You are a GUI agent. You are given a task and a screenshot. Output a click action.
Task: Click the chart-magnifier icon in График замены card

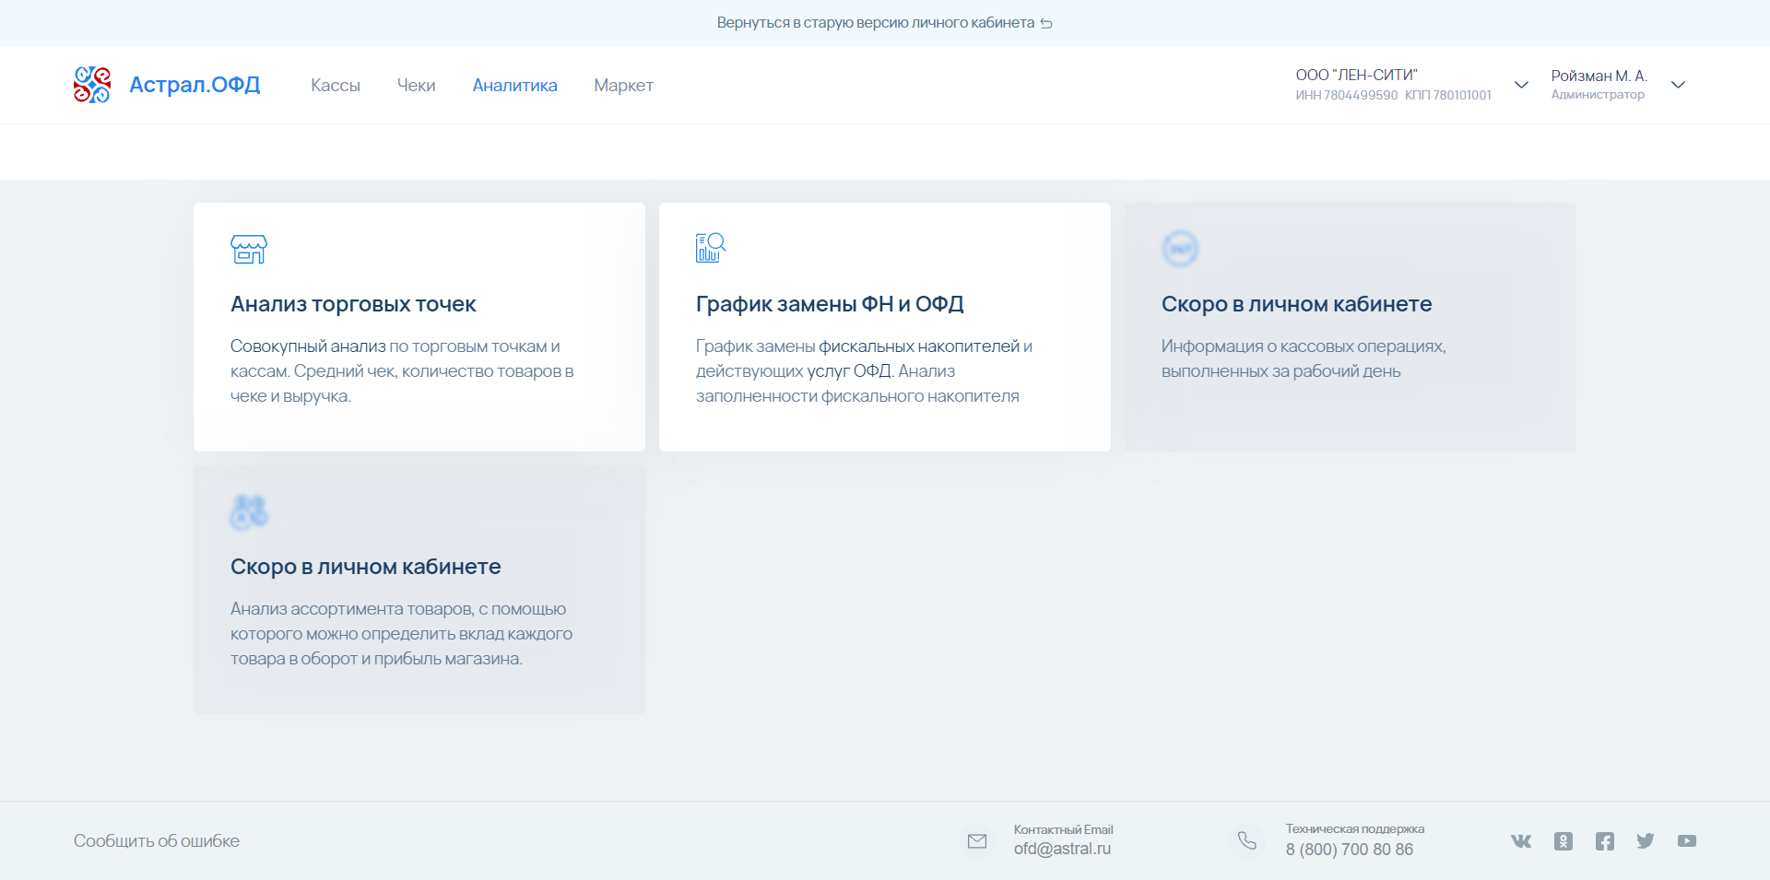pyautogui.click(x=711, y=248)
